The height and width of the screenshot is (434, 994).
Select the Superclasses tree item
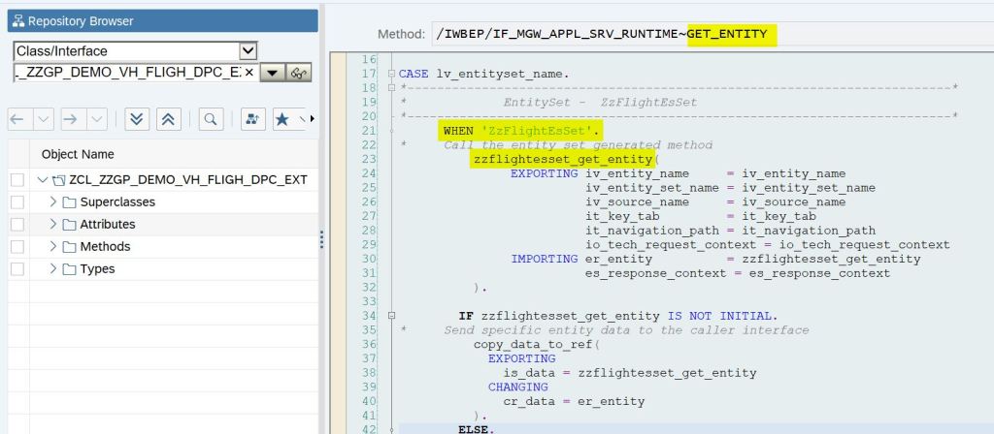tap(117, 202)
